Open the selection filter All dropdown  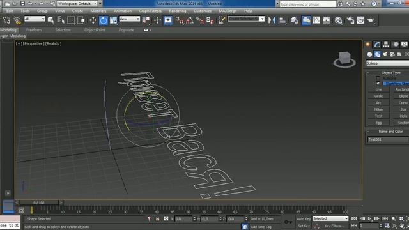click(35, 19)
